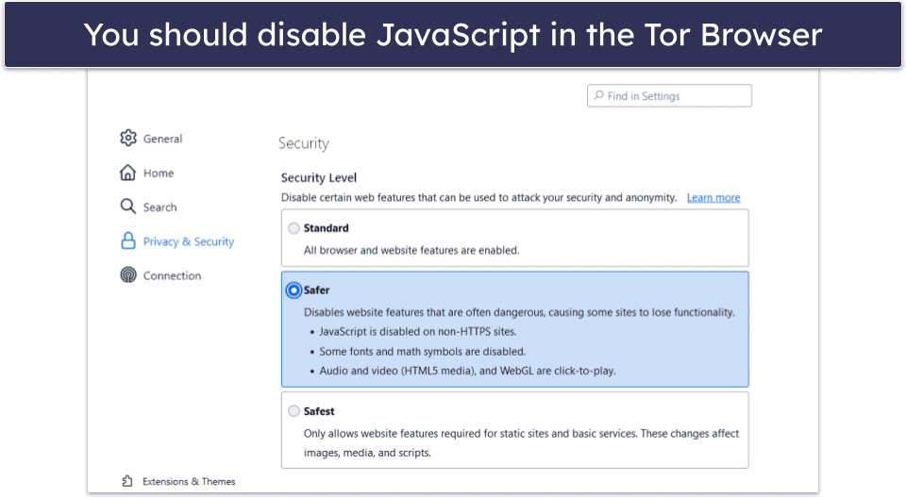Click 'Some fonts and math symbols are disabled.'
906x497 pixels.
coord(423,351)
